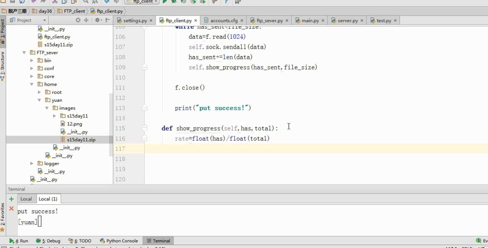Expand the bin folder
This screenshot has width=488, height=248.
(x=32, y=60)
